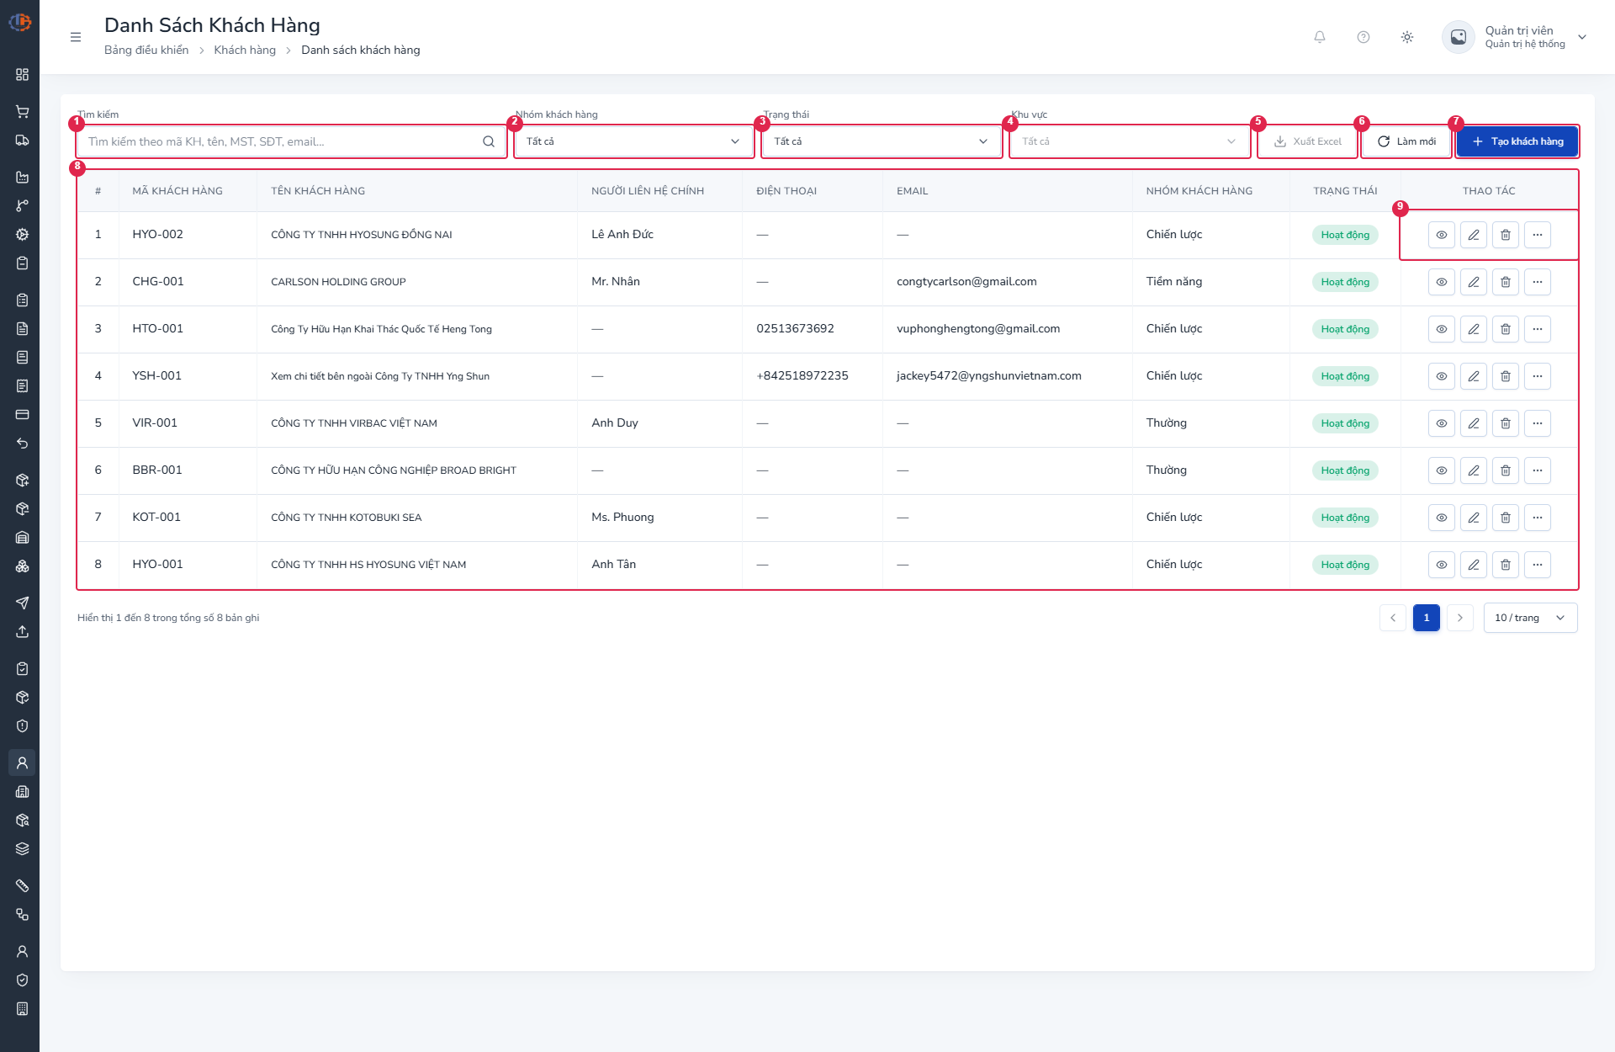The height and width of the screenshot is (1052, 1615).
Task: Open the Nhóm khách hàng dropdown
Action: coord(633,141)
